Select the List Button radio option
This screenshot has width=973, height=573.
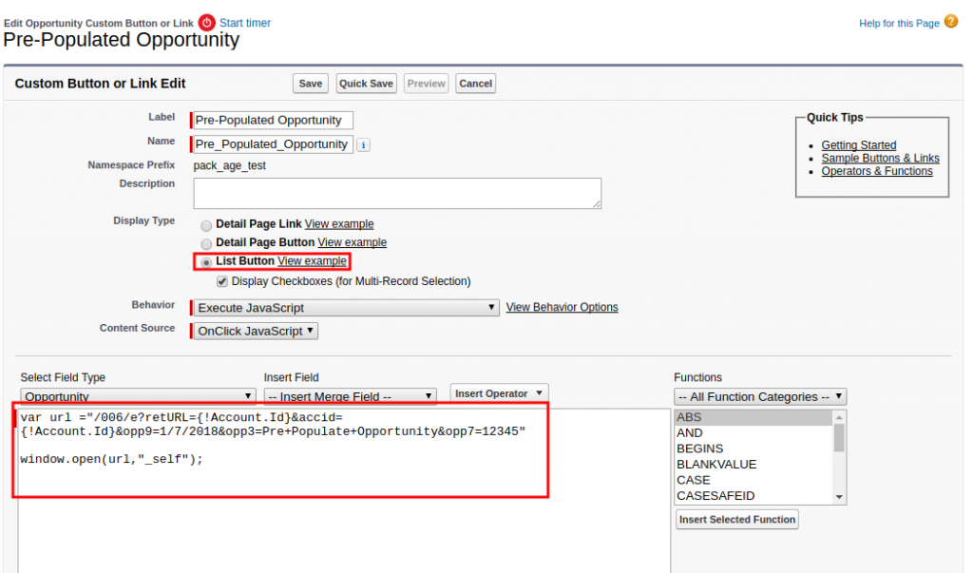[206, 262]
